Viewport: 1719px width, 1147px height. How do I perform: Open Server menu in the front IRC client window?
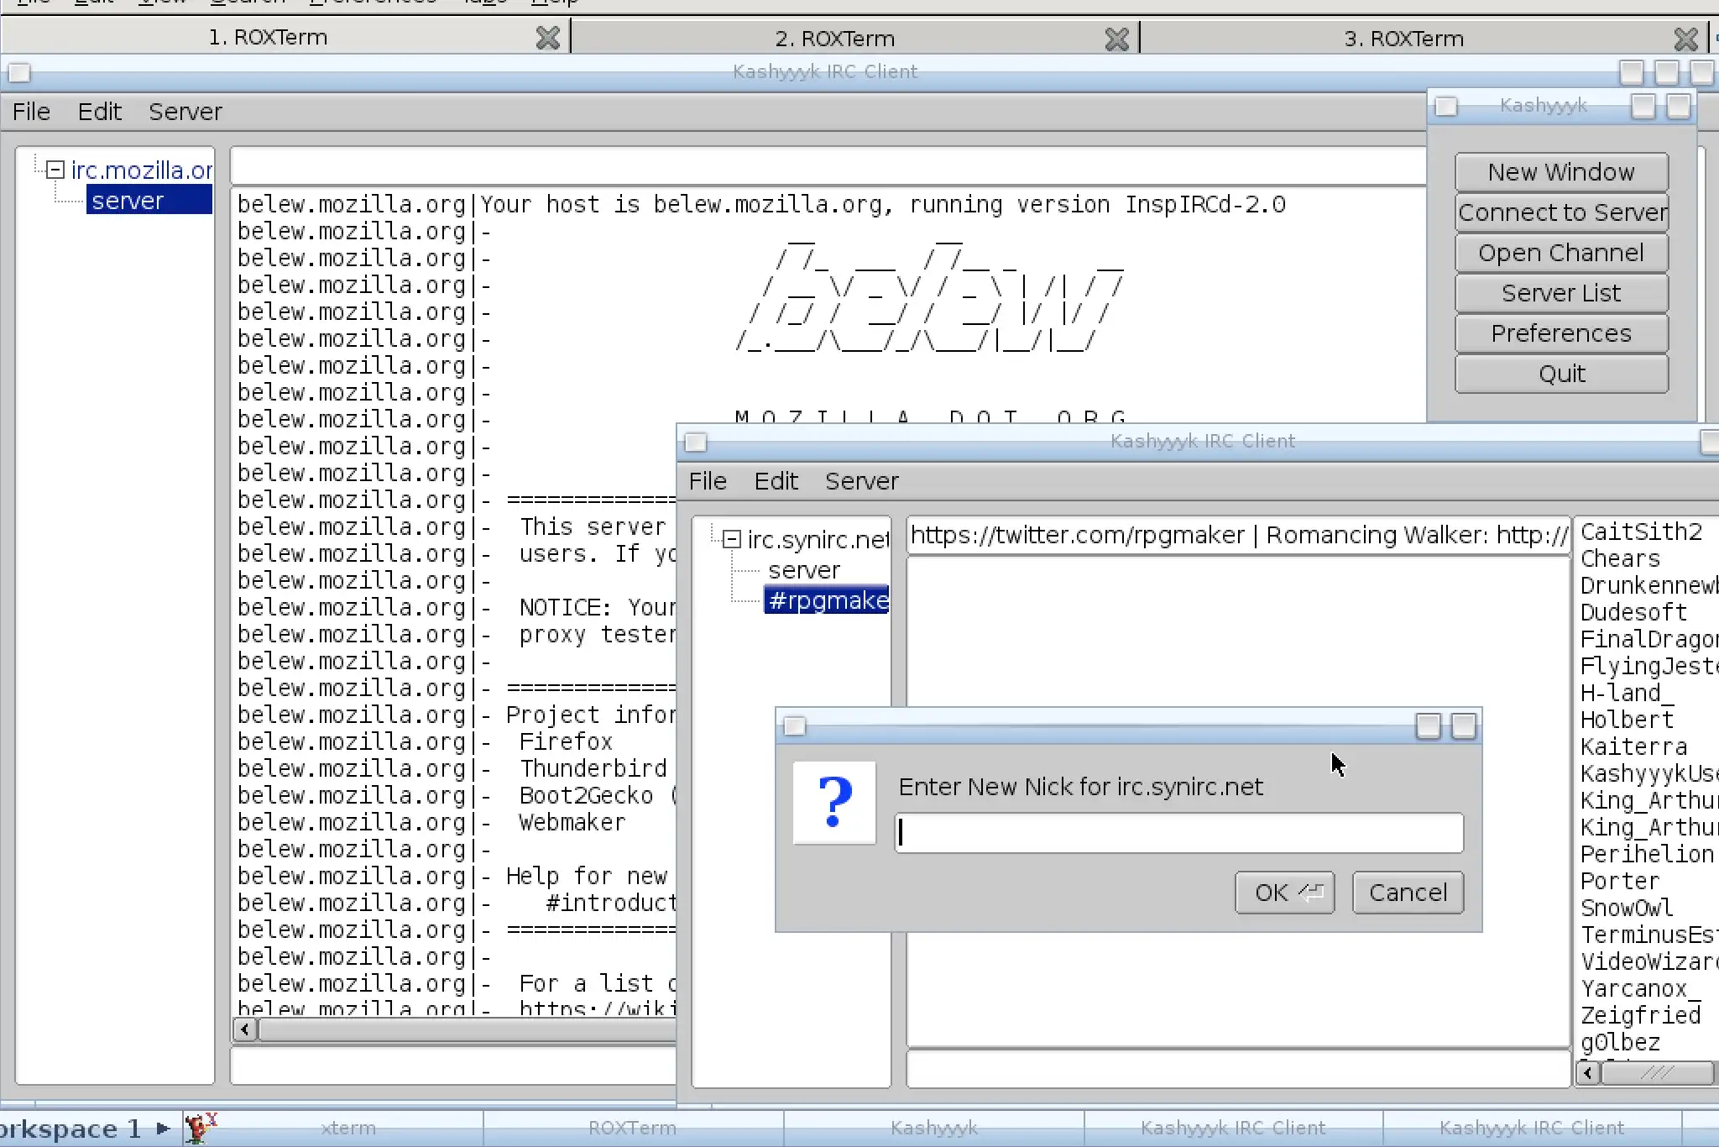tap(861, 481)
